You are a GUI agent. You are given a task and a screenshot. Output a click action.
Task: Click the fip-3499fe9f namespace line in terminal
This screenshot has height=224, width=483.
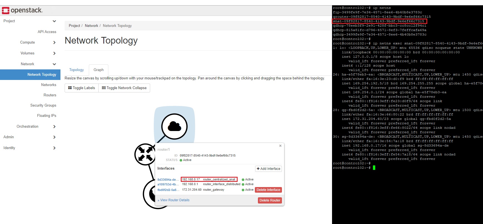pos(377,12)
